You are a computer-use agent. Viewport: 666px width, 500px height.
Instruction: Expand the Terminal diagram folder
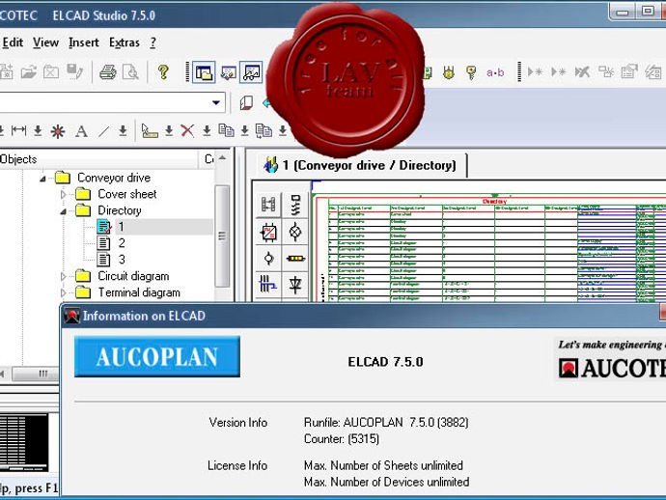point(64,293)
